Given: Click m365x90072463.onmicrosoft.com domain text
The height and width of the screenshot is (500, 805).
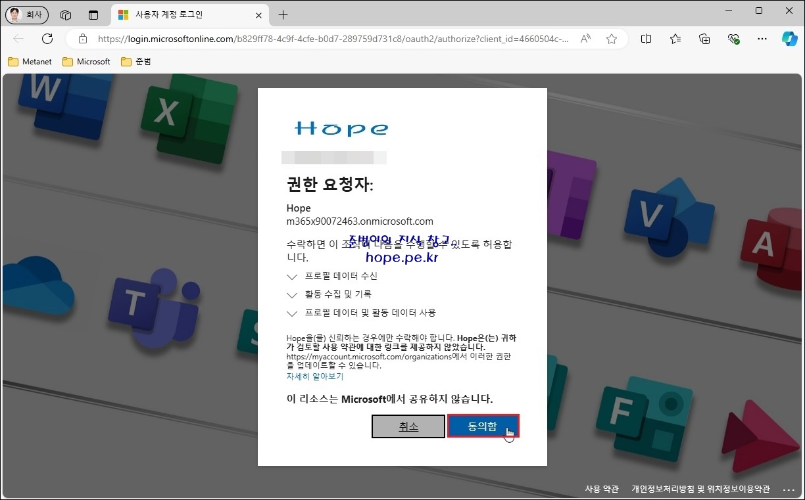Looking at the screenshot, I should tap(360, 221).
